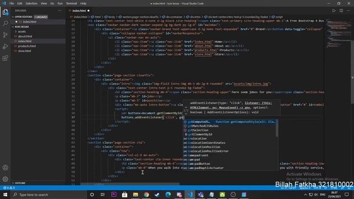Open the Go menu
354x199 pixels.
click(52, 3)
